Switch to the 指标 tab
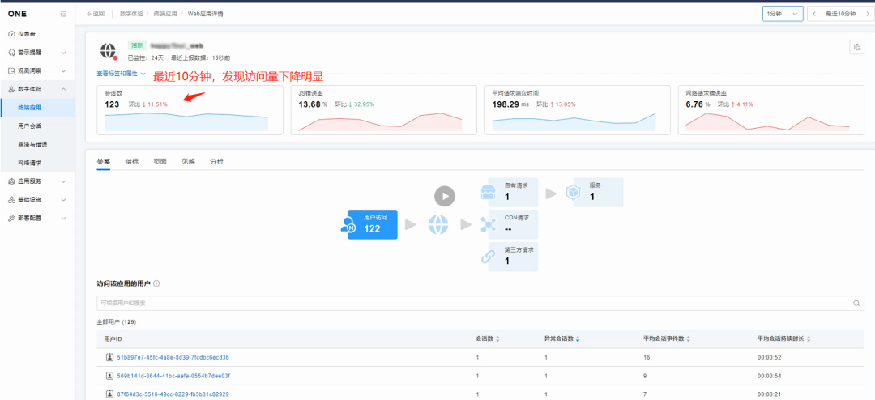This screenshot has height=400, width=875. point(131,162)
